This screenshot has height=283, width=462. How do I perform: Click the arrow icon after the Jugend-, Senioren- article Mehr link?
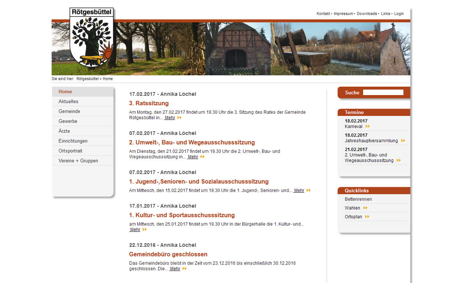point(309,190)
